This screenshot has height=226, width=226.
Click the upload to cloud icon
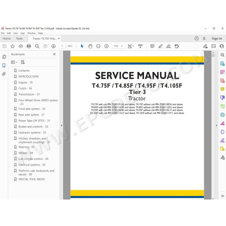(x=21, y=46)
